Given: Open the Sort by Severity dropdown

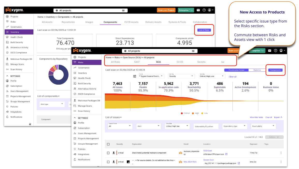Looking at the screenshot, I should [181, 76].
